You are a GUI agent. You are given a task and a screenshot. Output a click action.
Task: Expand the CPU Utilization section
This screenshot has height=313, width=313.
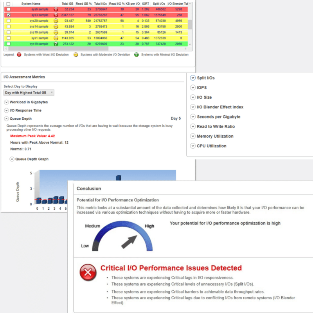click(x=193, y=146)
